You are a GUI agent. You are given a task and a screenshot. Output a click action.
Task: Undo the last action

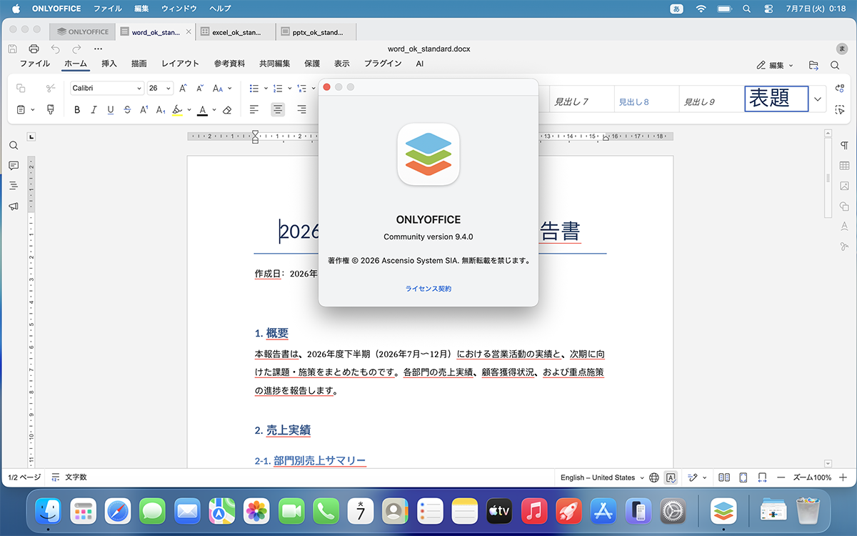coord(56,49)
